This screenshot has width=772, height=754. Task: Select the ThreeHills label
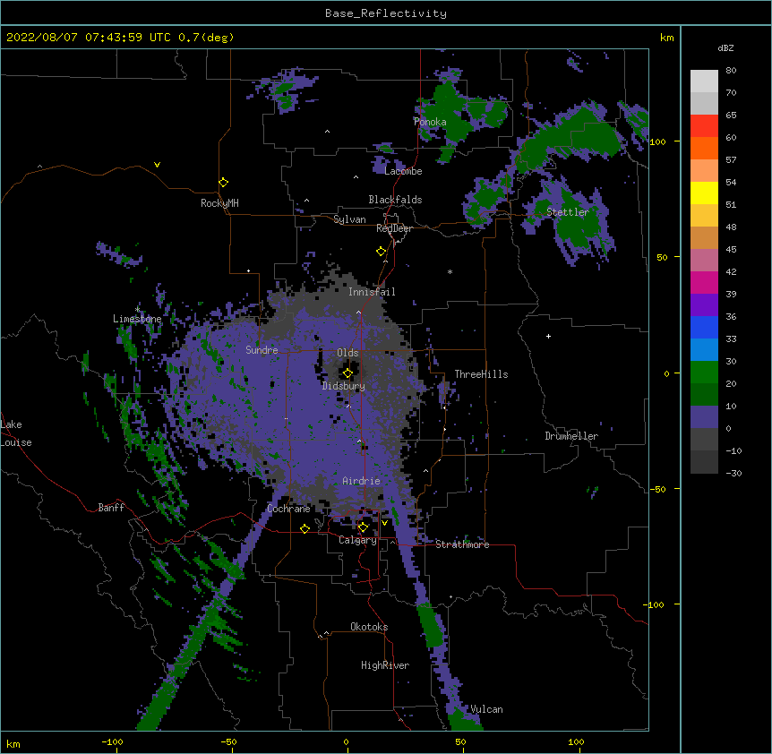(481, 374)
